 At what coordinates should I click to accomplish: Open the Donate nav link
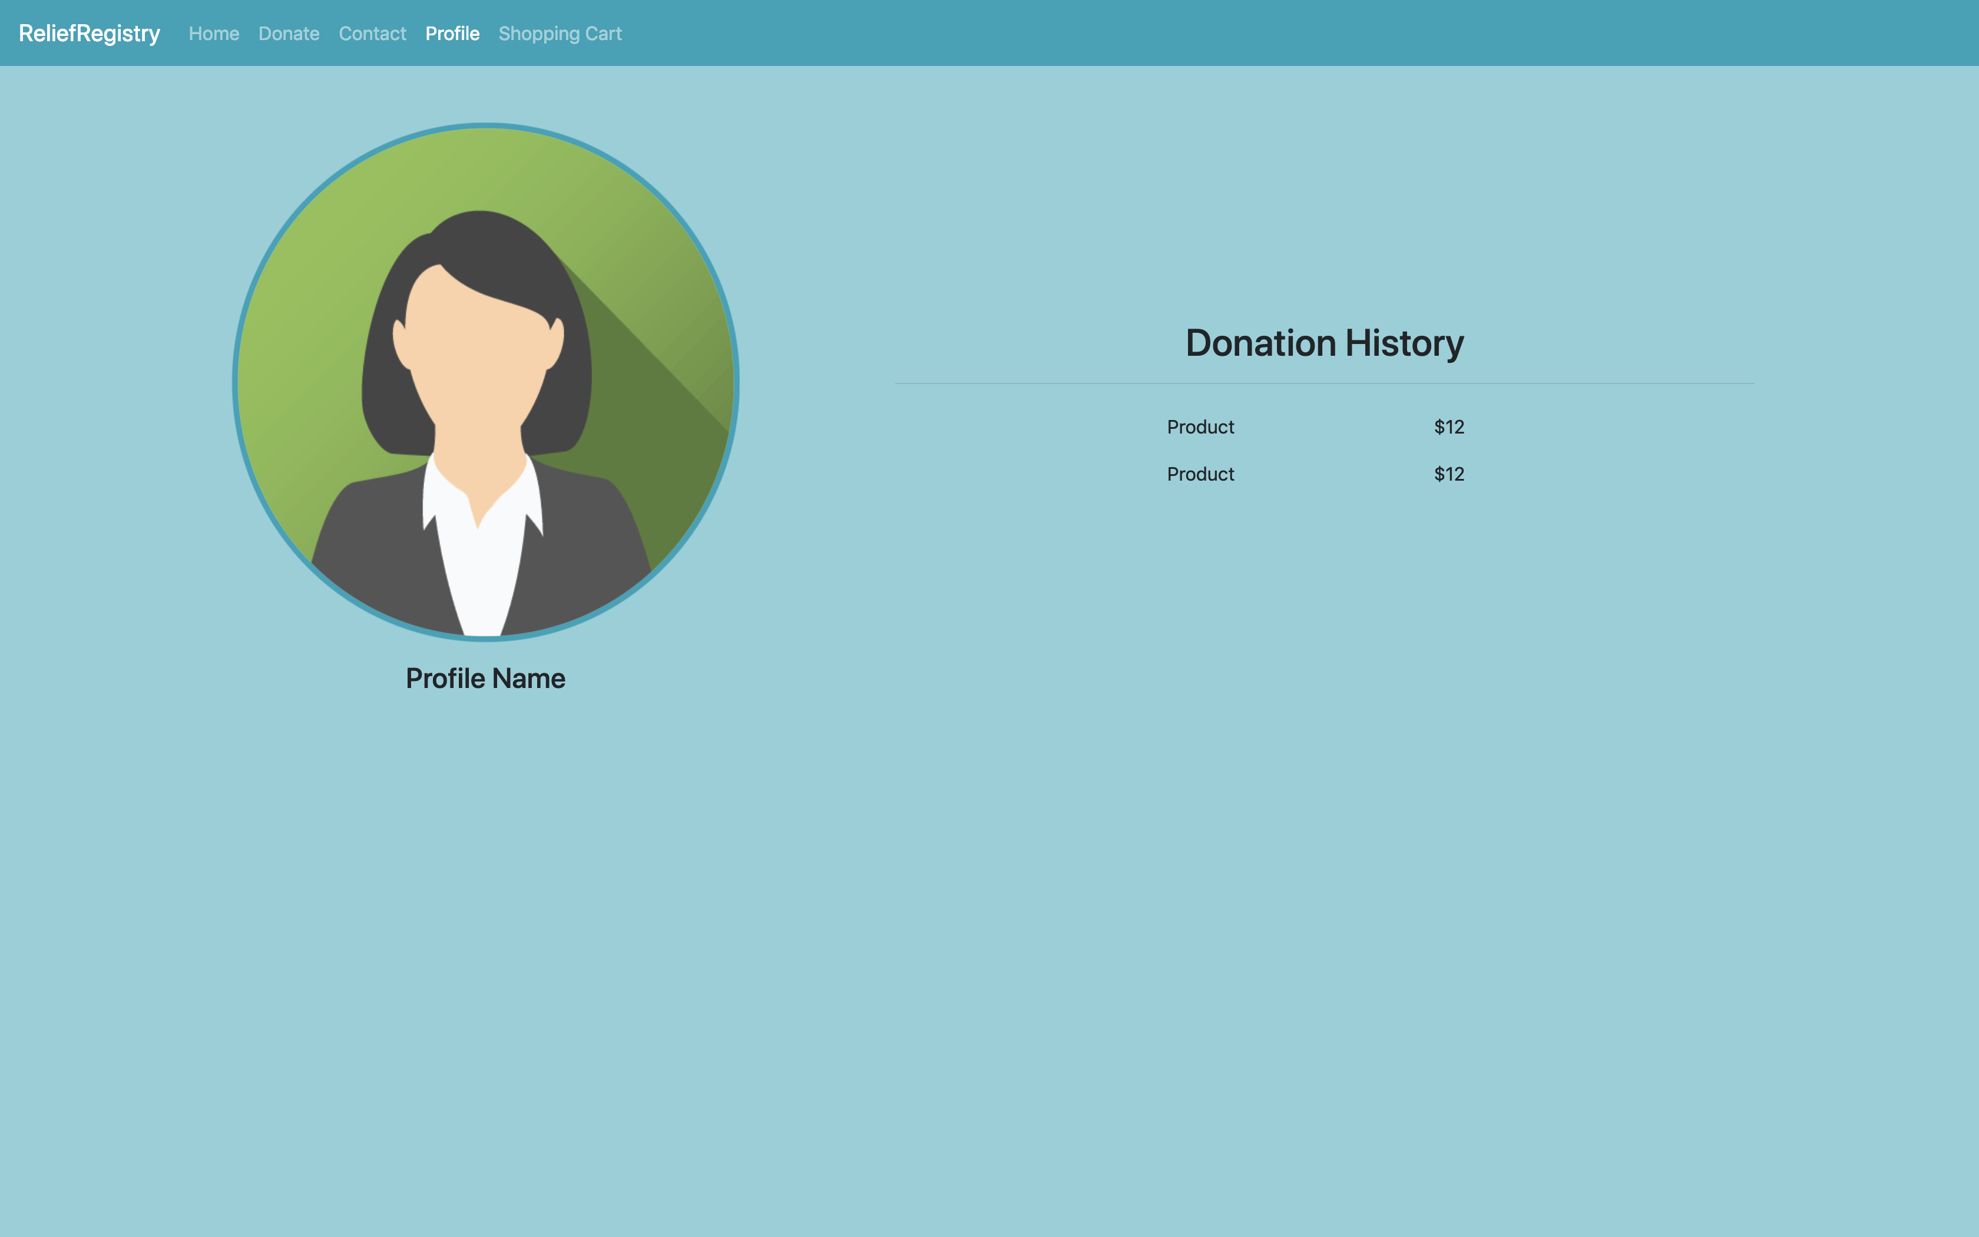click(289, 34)
